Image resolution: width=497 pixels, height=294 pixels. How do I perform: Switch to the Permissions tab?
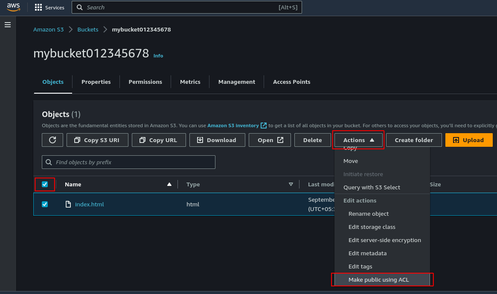click(x=145, y=82)
